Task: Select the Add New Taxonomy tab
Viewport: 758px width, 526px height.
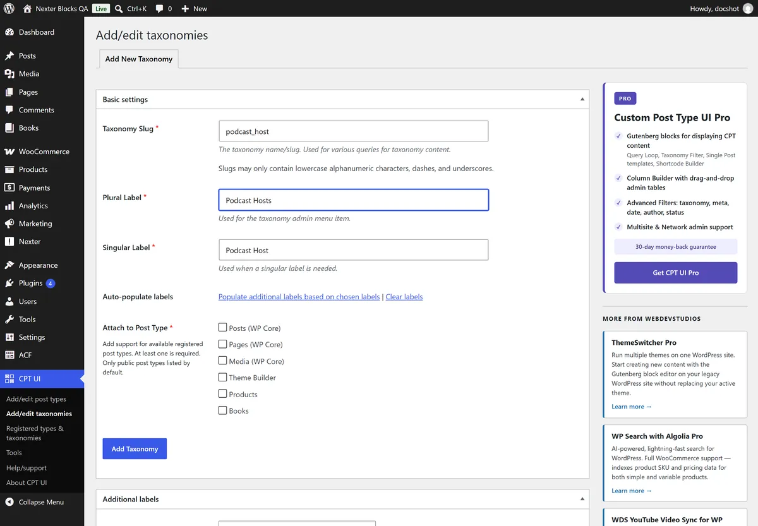Action: click(x=139, y=59)
